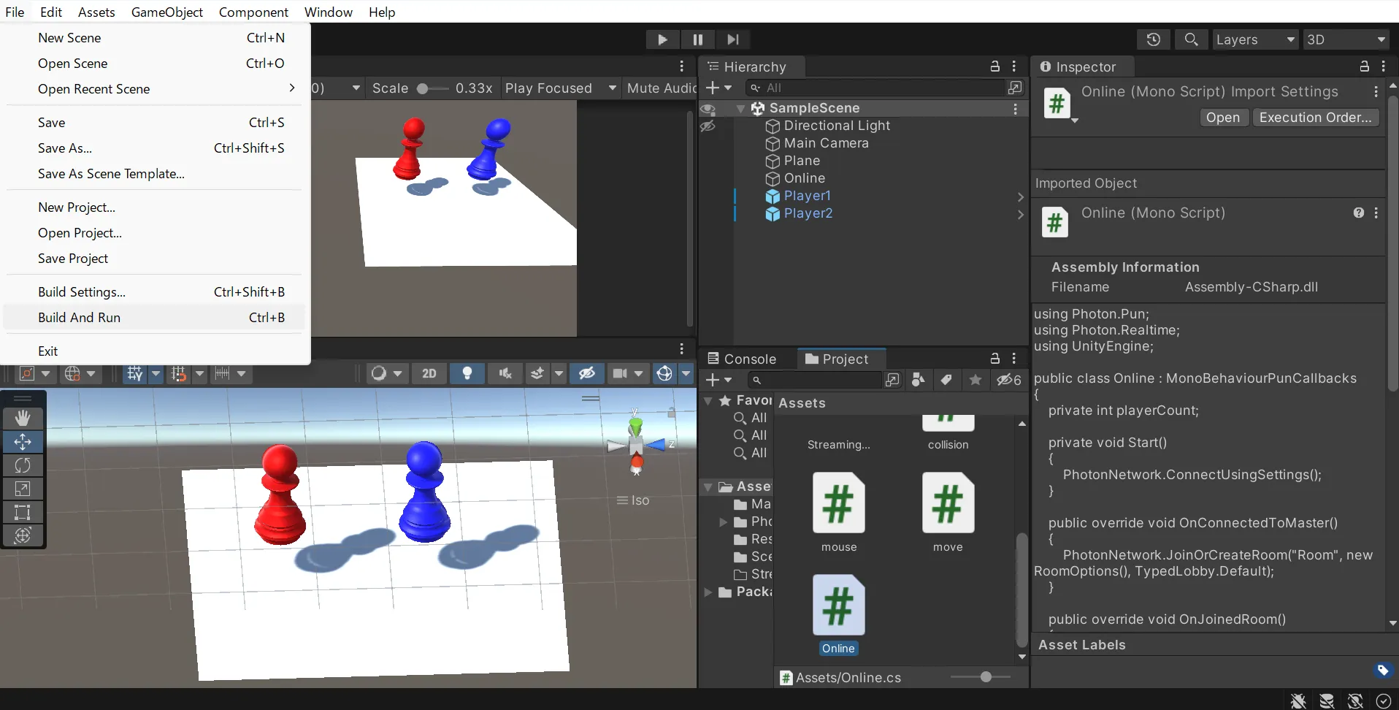Open Online script help question icon
This screenshot has height=710, width=1399.
pos(1359,213)
